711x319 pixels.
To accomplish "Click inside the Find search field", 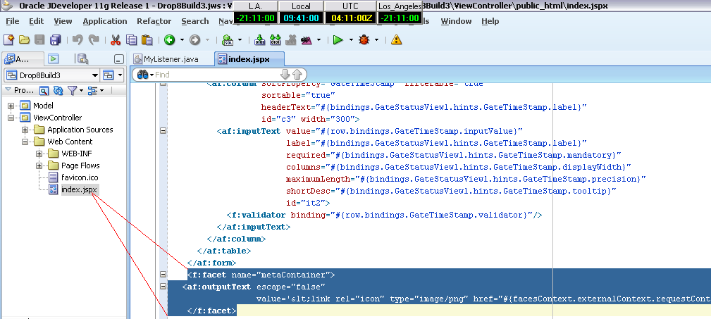I will tap(211, 75).
